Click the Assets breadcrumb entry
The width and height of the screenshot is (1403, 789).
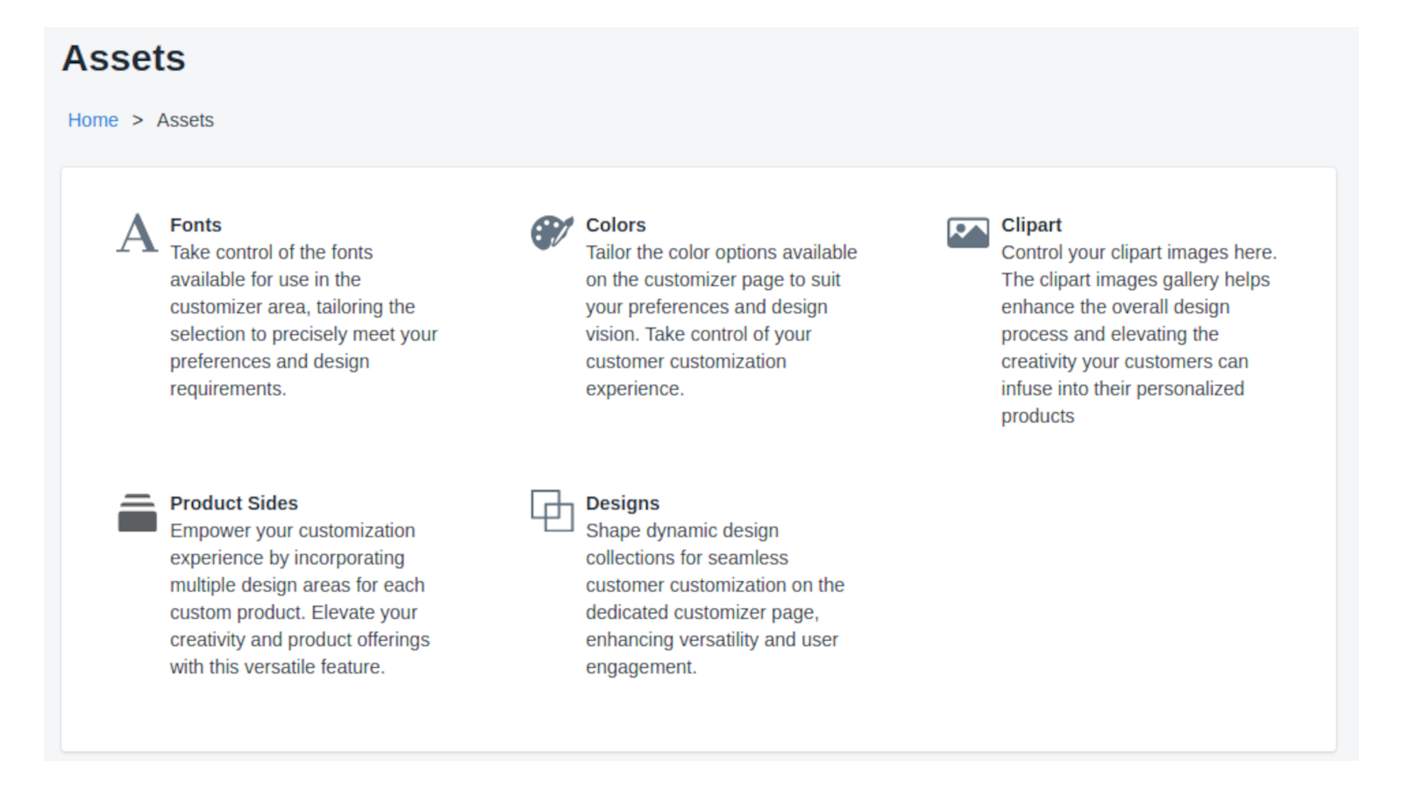[x=185, y=120]
